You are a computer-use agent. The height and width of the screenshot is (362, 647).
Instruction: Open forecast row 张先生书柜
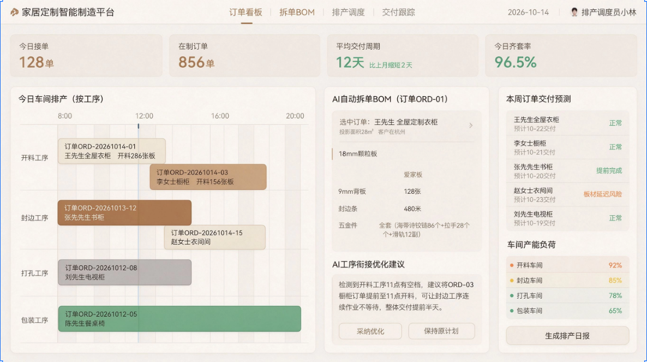568,171
